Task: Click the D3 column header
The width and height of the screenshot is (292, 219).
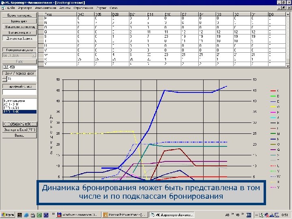Action: click(225, 14)
